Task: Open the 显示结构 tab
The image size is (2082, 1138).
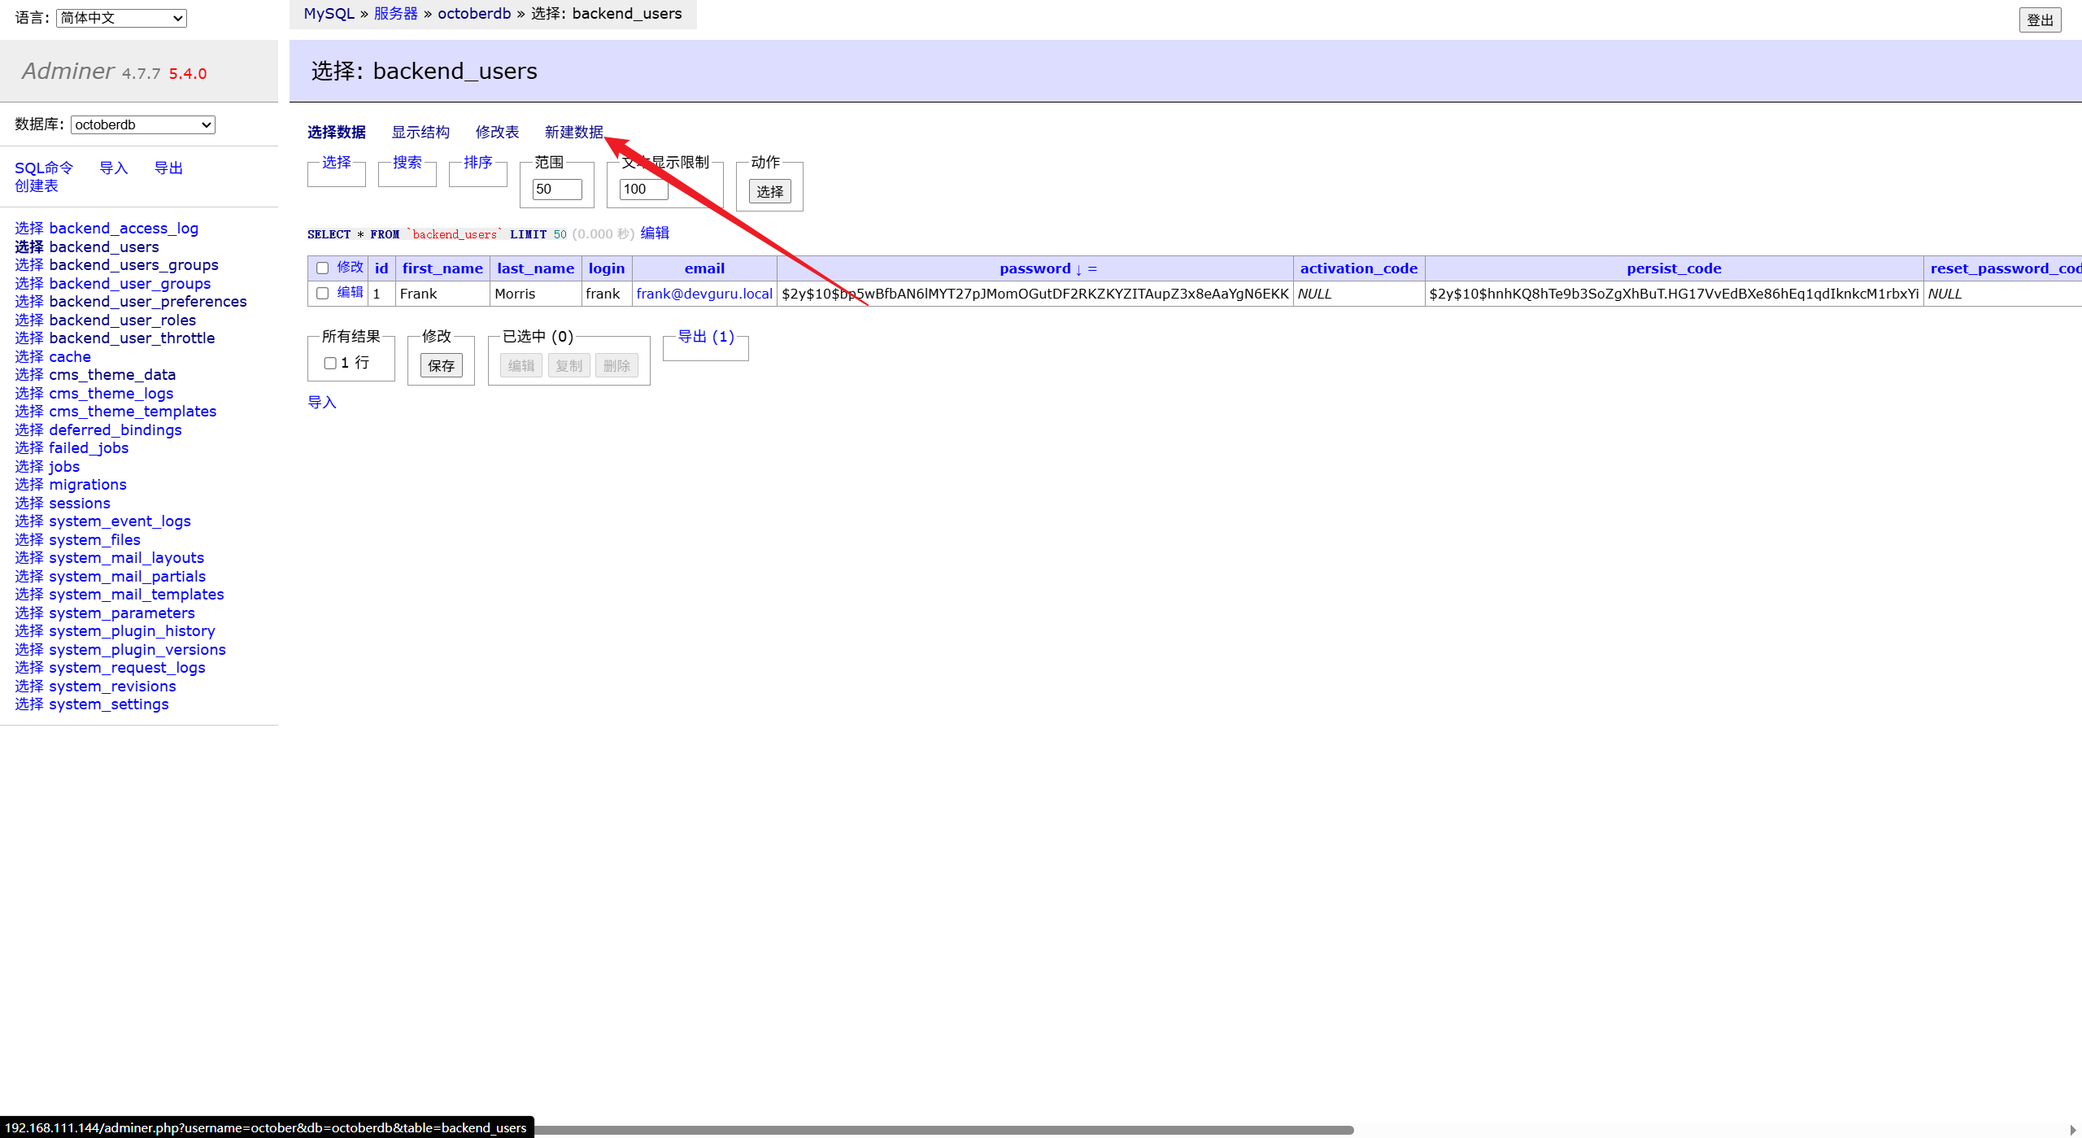Action: point(420,132)
